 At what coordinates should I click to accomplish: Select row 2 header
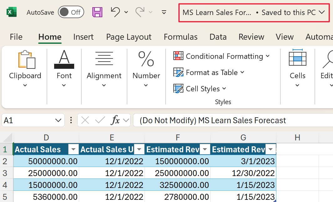[6, 161]
